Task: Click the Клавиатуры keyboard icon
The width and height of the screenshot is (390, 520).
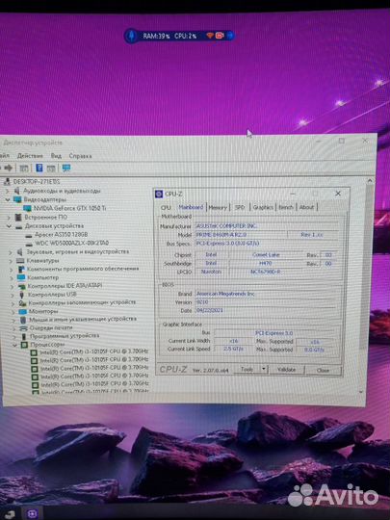Action: click(x=20, y=261)
